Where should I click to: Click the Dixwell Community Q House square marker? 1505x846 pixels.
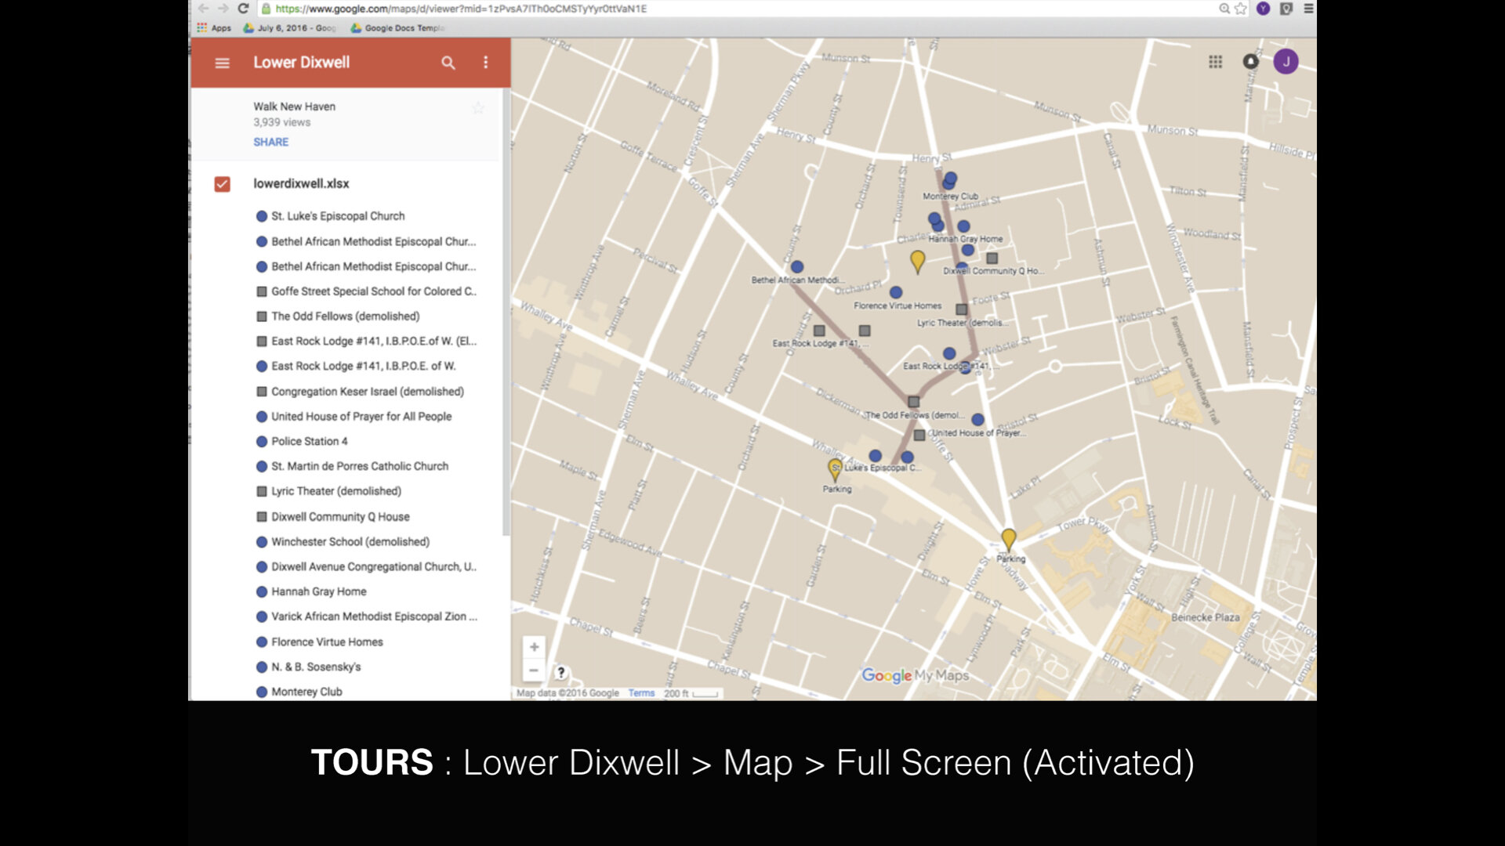[992, 258]
